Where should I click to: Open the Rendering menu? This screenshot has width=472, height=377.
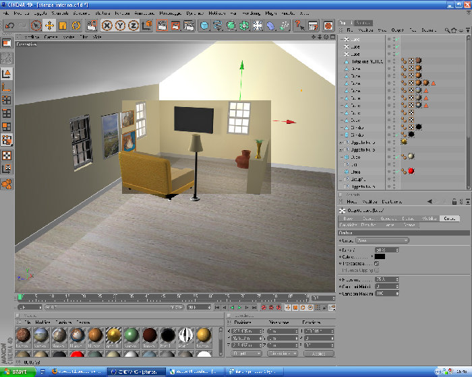(251, 13)
